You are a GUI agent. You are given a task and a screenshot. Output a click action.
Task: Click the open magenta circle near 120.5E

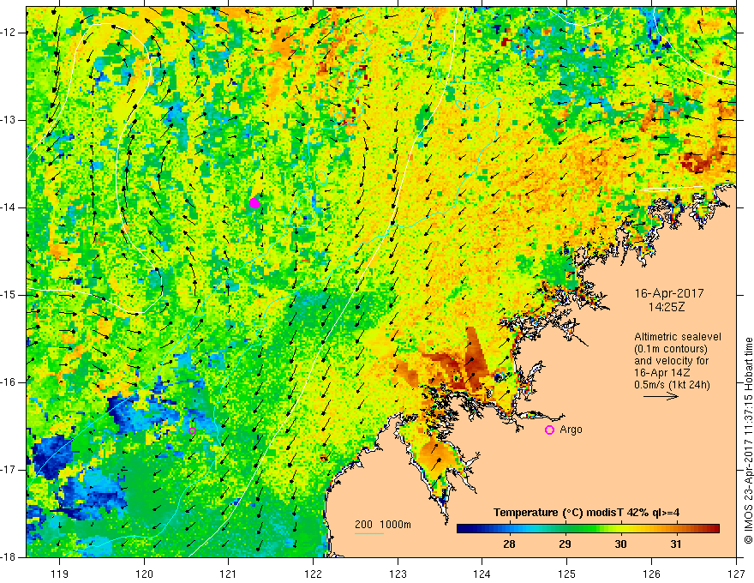tap(192, 430)
